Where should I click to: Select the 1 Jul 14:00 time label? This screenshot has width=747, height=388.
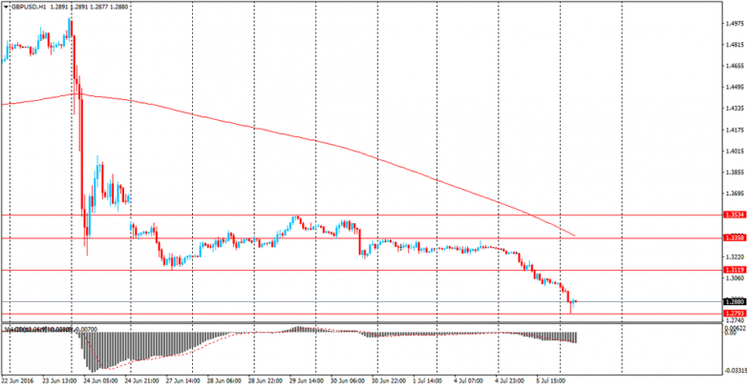point(428,381)
